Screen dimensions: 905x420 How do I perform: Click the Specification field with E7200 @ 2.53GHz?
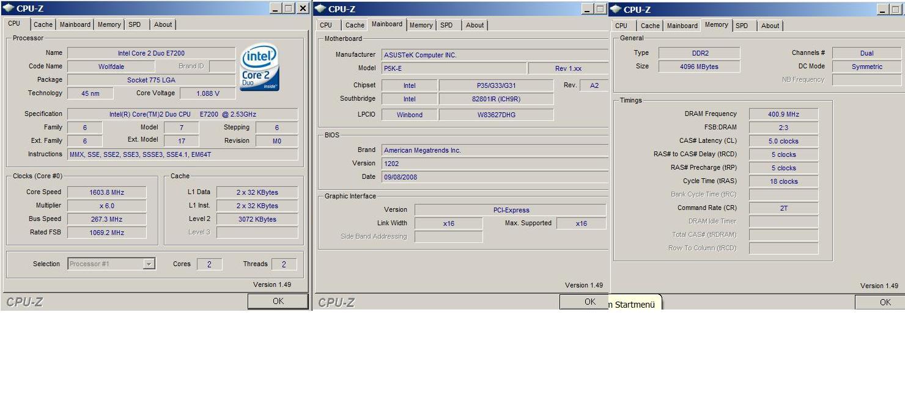click(182, 114)
